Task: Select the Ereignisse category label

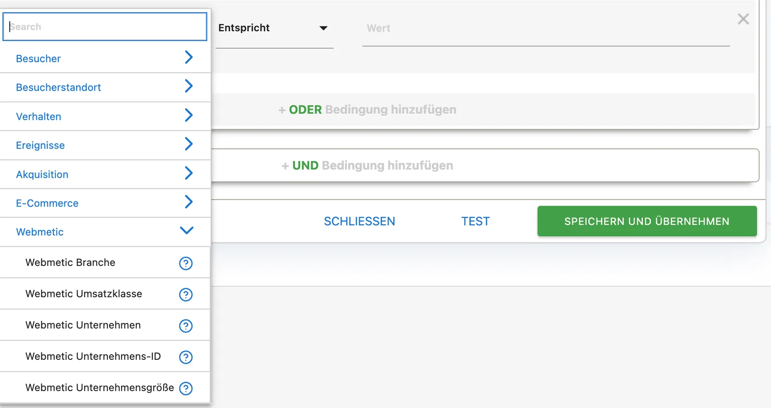Action: tap(40, 145)
